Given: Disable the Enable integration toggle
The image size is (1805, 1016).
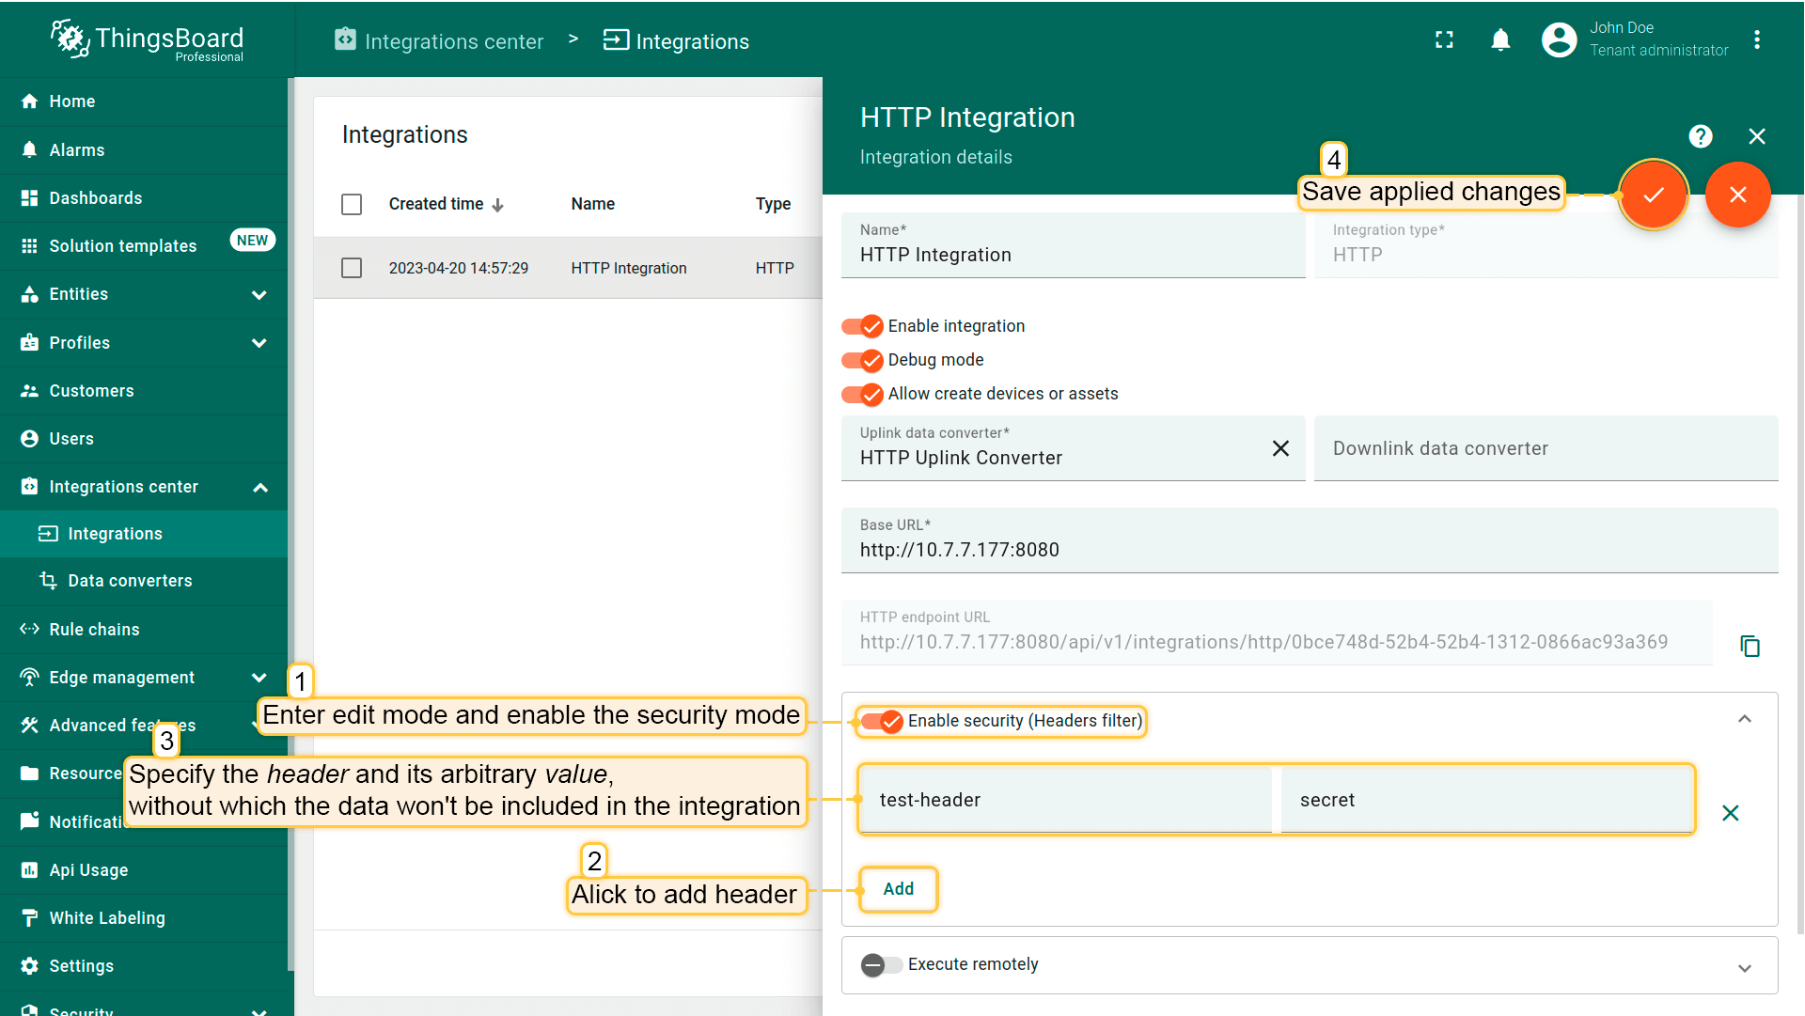Looking at the screenshot, I should 862,326.
